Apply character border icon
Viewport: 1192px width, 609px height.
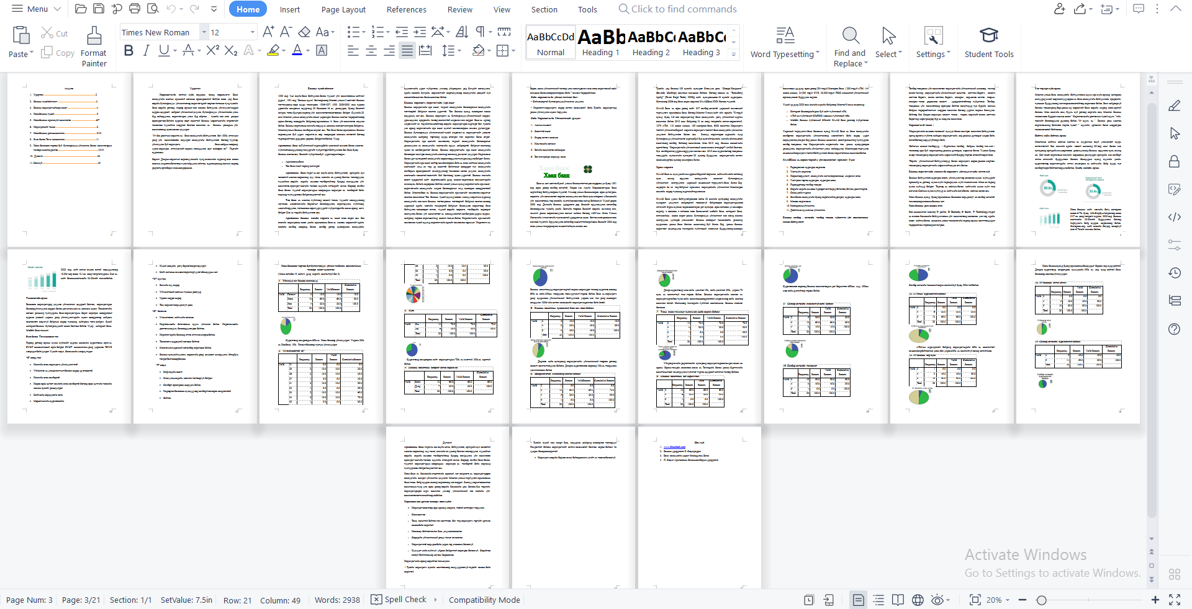pos(322,50)
